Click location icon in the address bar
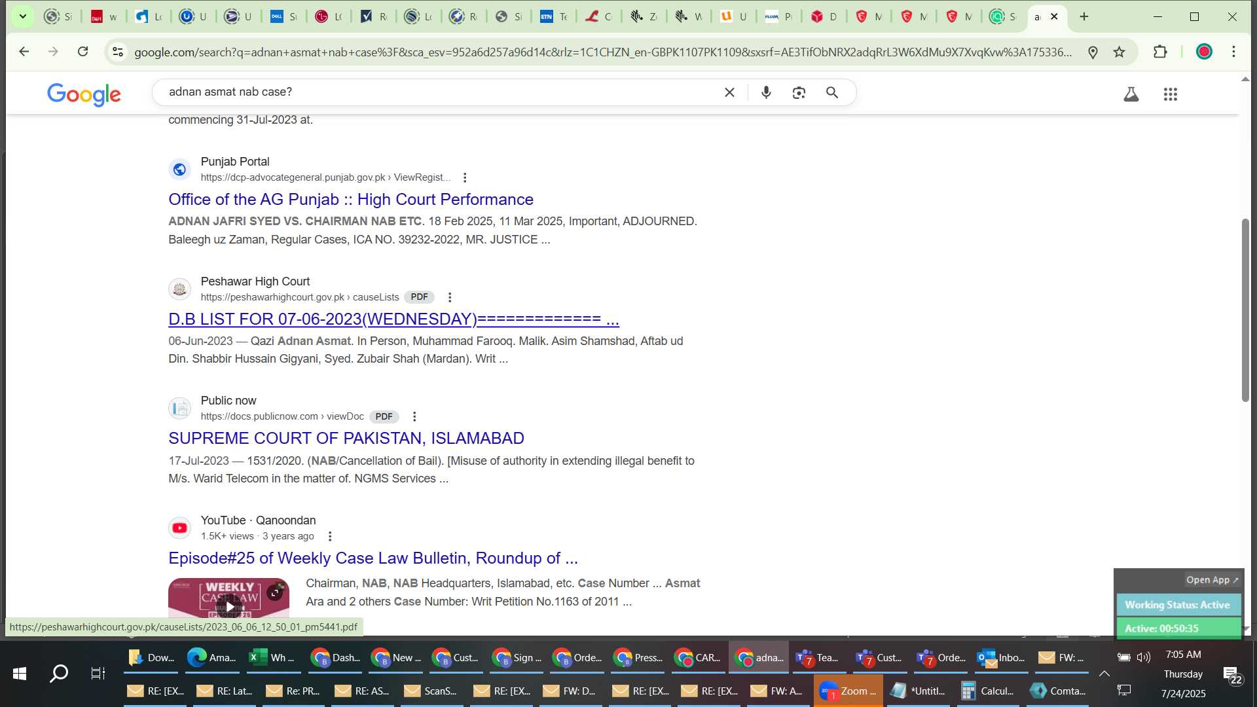The height and width of the screenshot is (707, 1257). click(x=1092, y=52)
